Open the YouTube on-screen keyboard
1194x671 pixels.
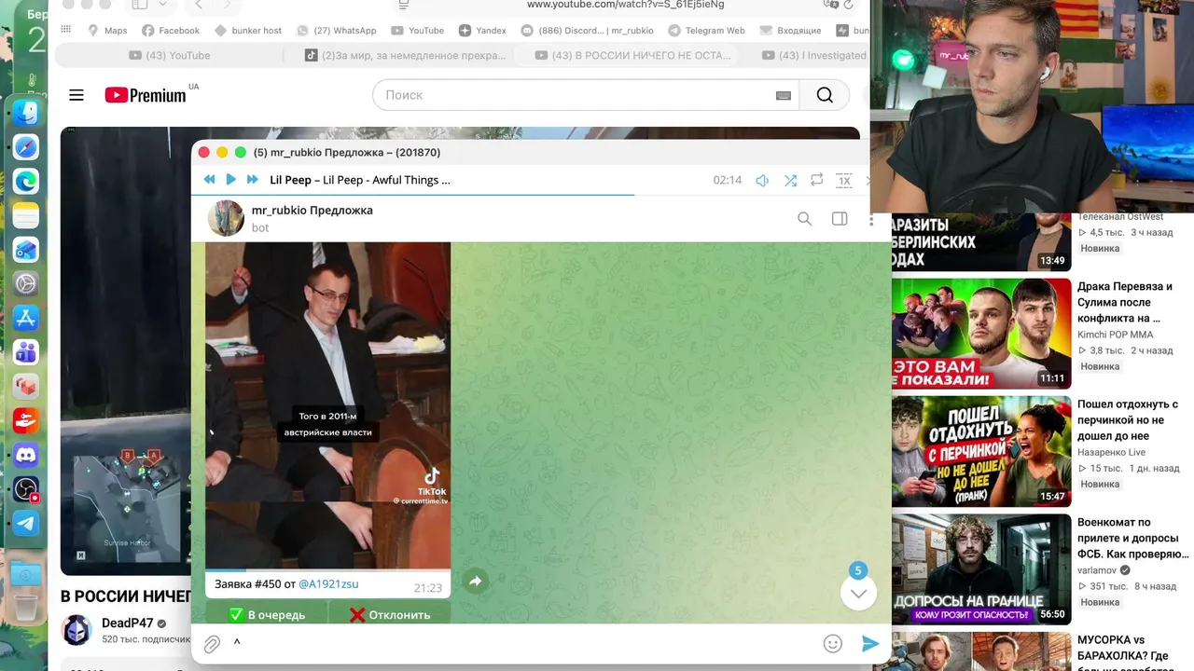(784, 95)
